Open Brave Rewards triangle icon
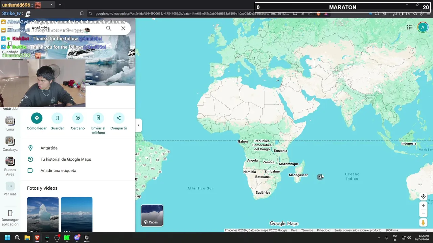 point(326,13)
